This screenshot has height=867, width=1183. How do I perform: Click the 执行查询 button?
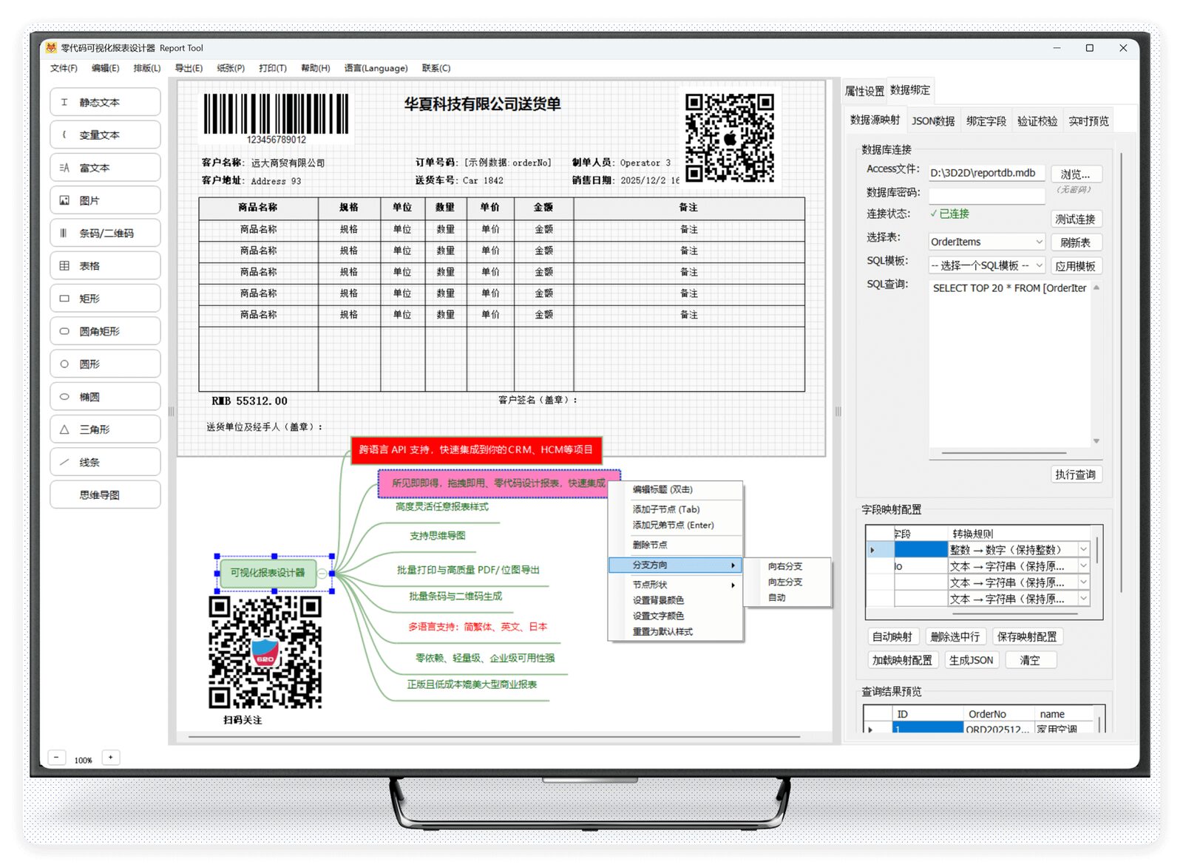pyautogui.click(x=1075, y=475)
